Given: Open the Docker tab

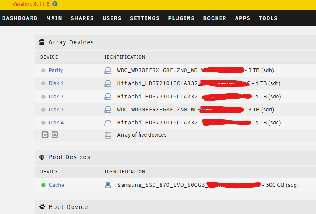Looking at the screenshot, I should point(215,18).
